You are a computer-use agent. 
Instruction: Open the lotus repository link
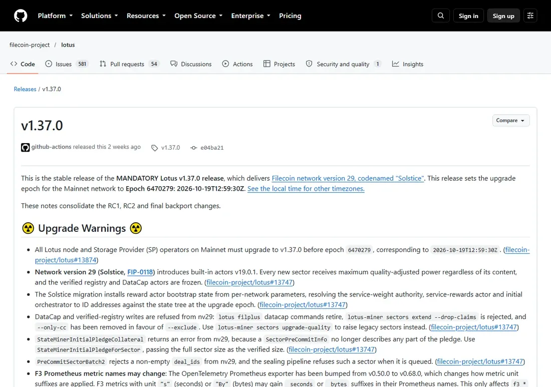68,45
